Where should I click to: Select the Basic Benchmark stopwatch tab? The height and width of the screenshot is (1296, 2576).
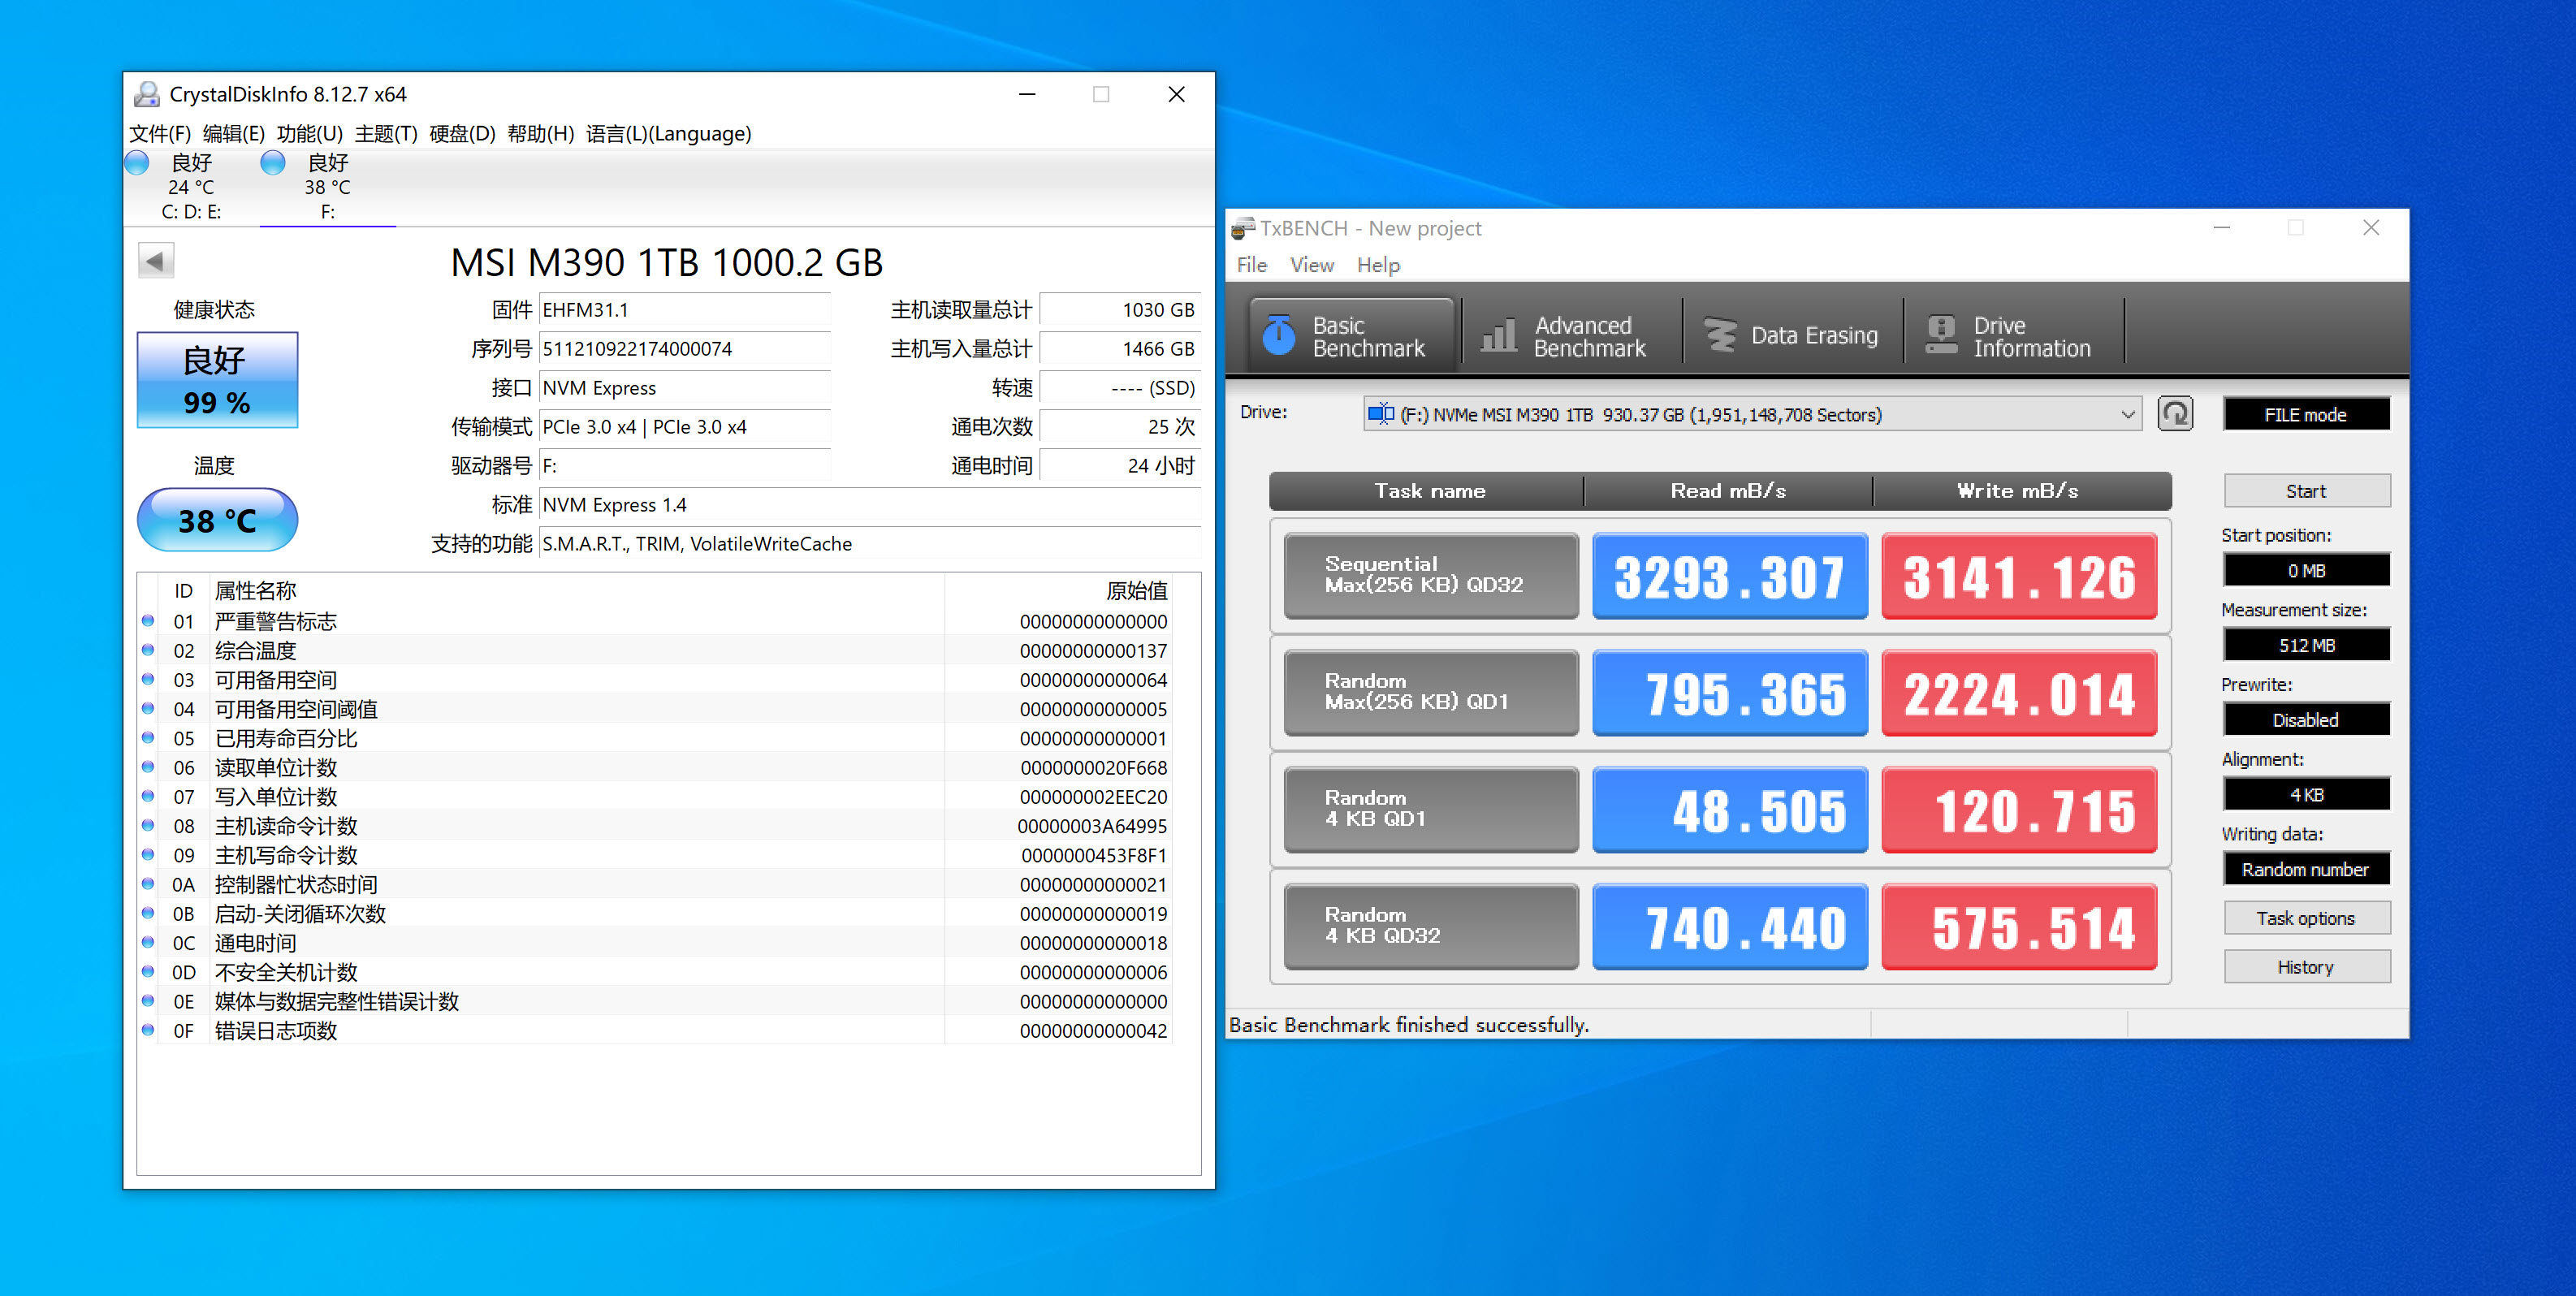tap(1351, 336)
